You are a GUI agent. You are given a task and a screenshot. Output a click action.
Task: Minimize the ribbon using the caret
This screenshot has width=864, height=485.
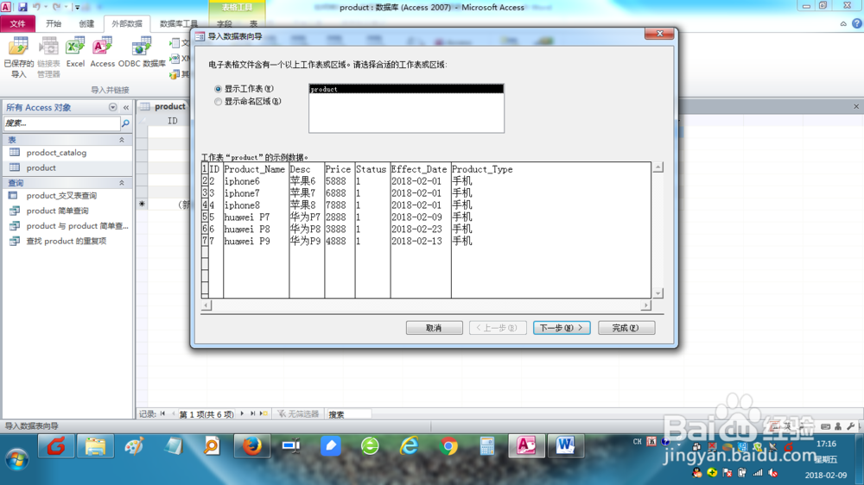(843, 23)
